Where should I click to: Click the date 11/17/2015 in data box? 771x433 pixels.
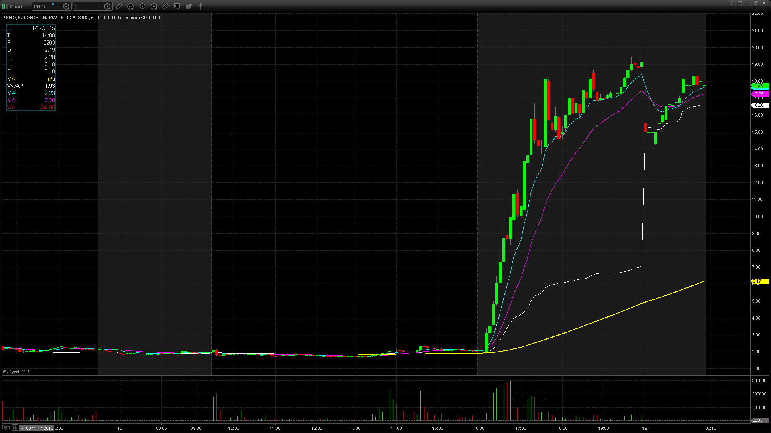pos(42,28)
